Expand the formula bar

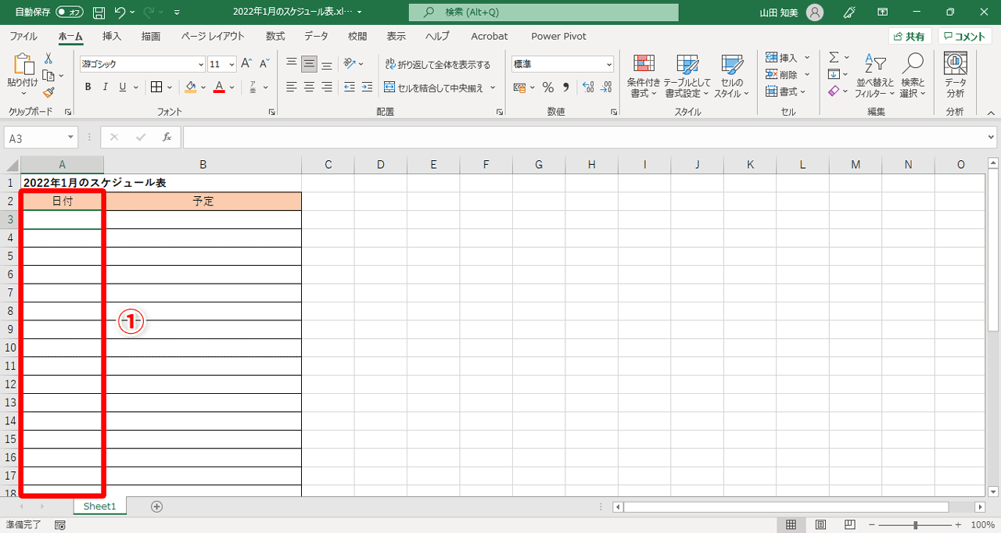click(x=992, y=138)
